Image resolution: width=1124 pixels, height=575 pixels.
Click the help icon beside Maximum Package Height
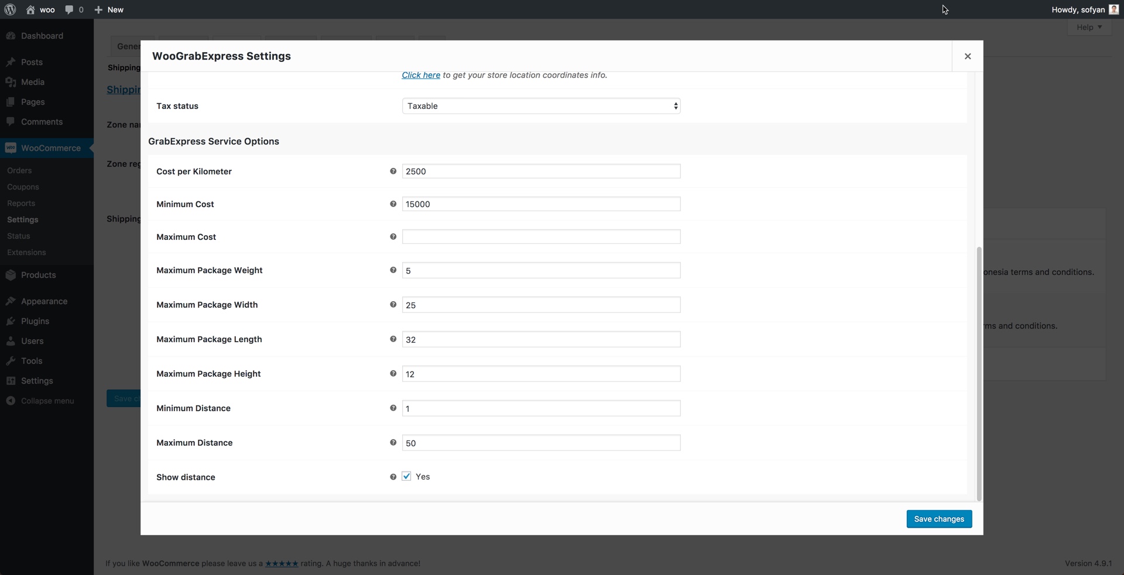393,374
